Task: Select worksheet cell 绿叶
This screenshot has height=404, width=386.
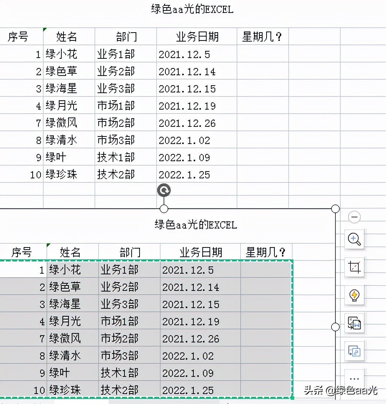Action: click(69, 157)
